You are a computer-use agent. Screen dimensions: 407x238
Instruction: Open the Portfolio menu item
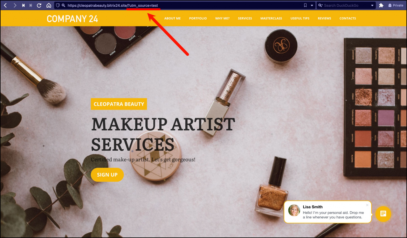[x=198, y=18]
